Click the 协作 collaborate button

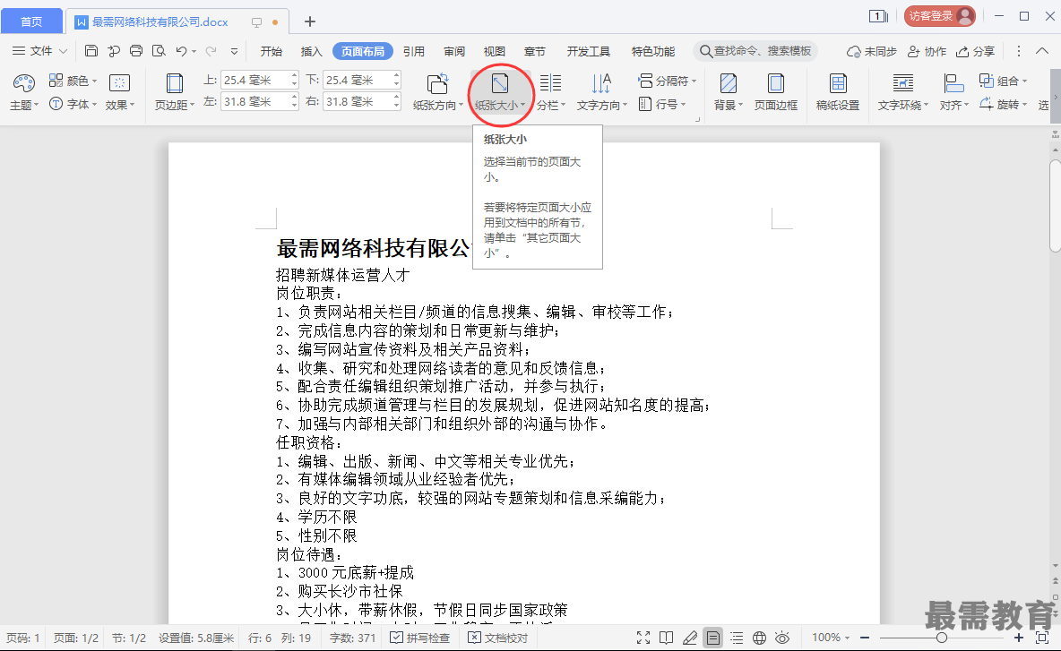click(x=927, y=51)
